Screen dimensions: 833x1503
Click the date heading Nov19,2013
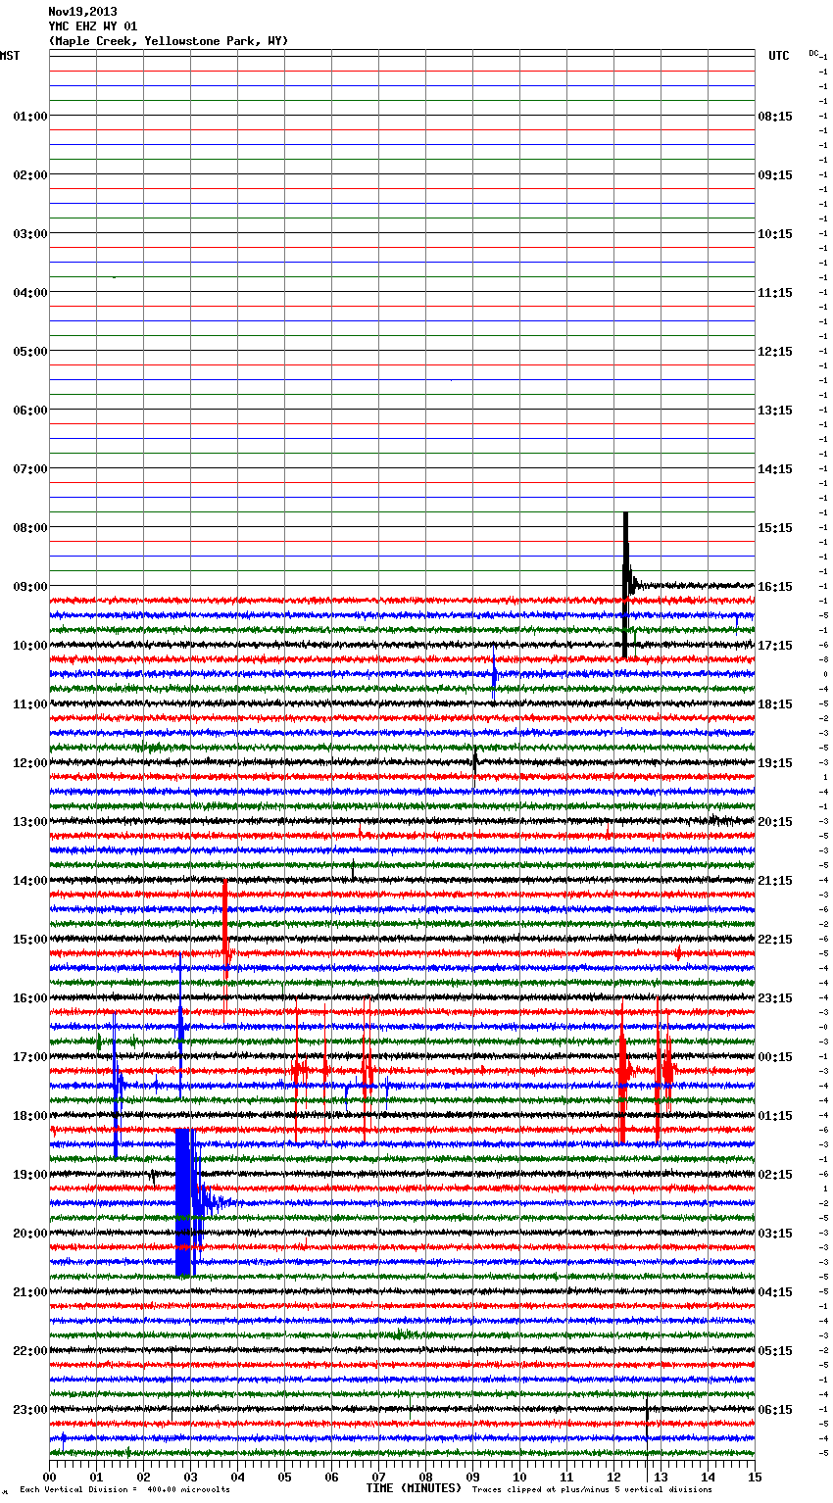[82, 12]
